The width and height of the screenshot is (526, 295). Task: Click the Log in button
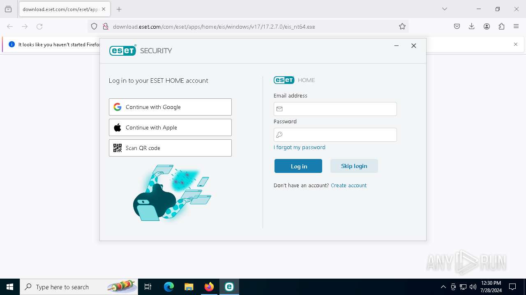pyautogui.click(x=298, y=166)
